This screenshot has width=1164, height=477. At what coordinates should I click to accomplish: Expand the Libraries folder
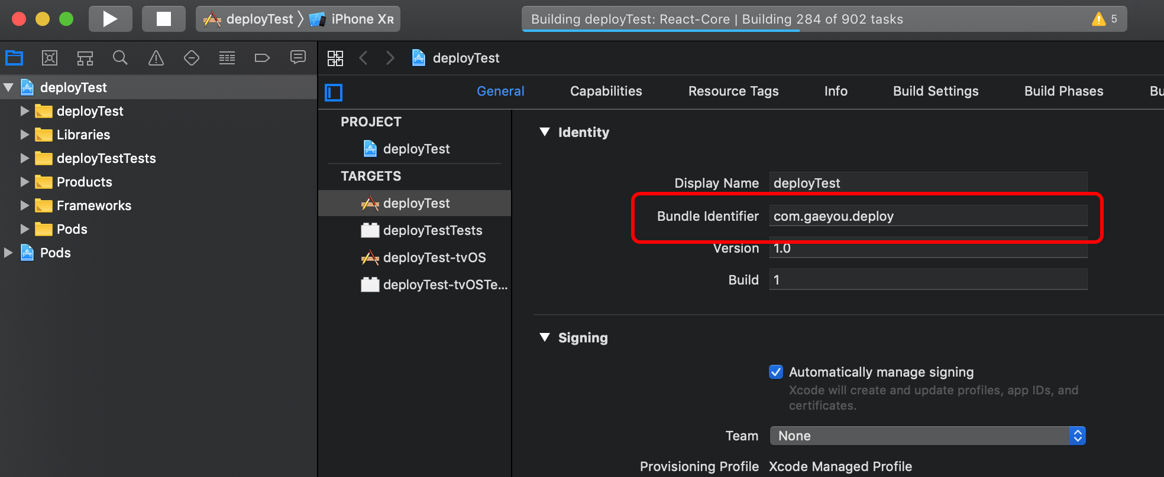click(x=25, y=135)
